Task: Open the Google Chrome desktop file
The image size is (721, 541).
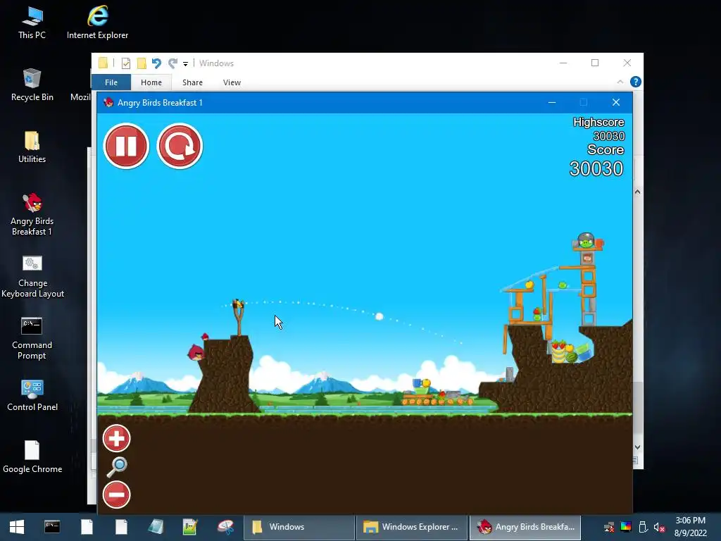Action: pos(32,457)
